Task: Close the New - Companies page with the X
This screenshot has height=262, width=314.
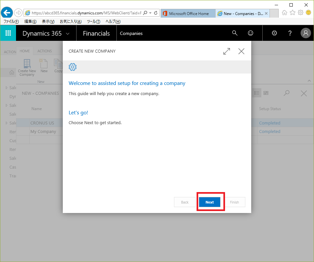Action: tap(304, 93)
